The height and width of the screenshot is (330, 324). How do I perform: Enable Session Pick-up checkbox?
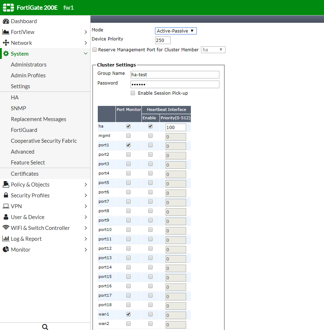coord(133,93)
